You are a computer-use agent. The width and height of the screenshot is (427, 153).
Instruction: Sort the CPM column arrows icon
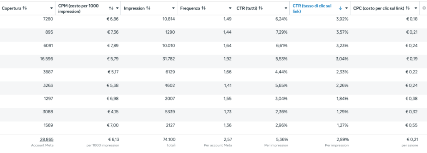111,8
